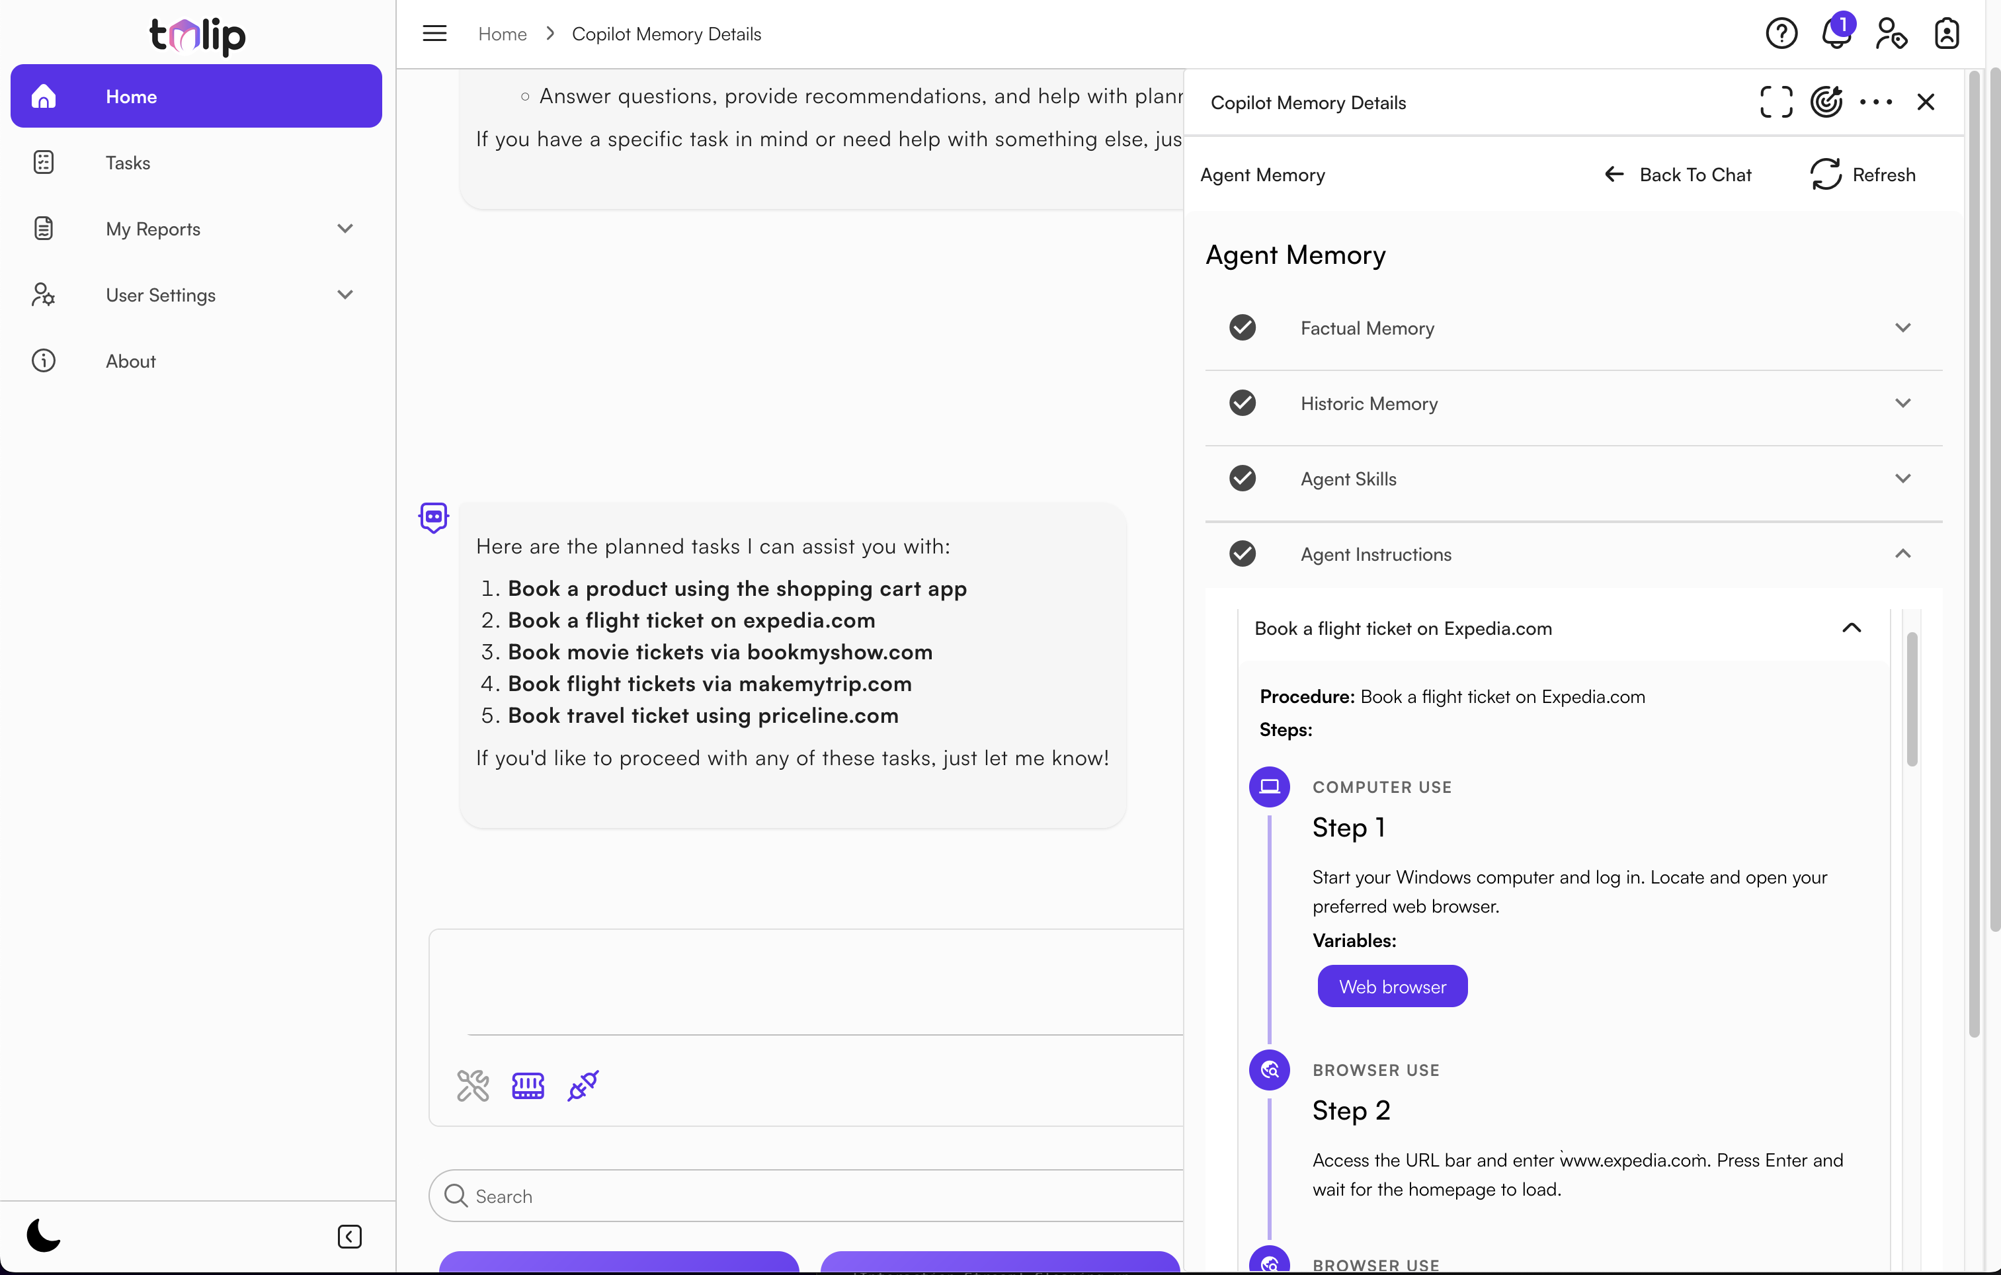Click the memory panel outer scrollbar
The image size is (2001, 1275).
(x=1974, y=553)
